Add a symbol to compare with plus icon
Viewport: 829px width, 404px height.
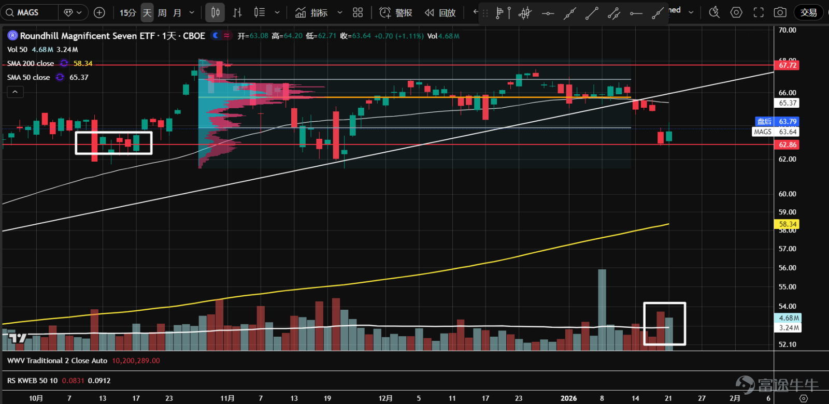pyautogui.click(x=99, y=12)
